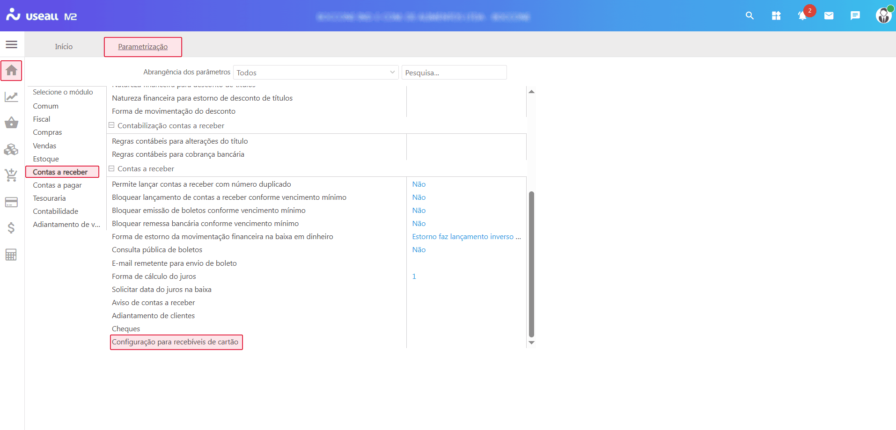Click the scroll down arrow of parameter list
The width and height of the screenshot is (896, 430).
click(x=531, y=343)
